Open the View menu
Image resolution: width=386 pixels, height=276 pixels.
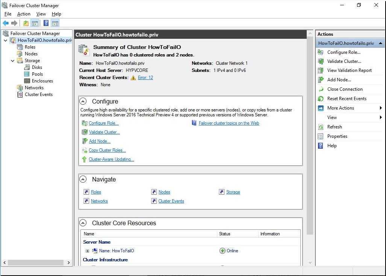(x=41, y=14)
